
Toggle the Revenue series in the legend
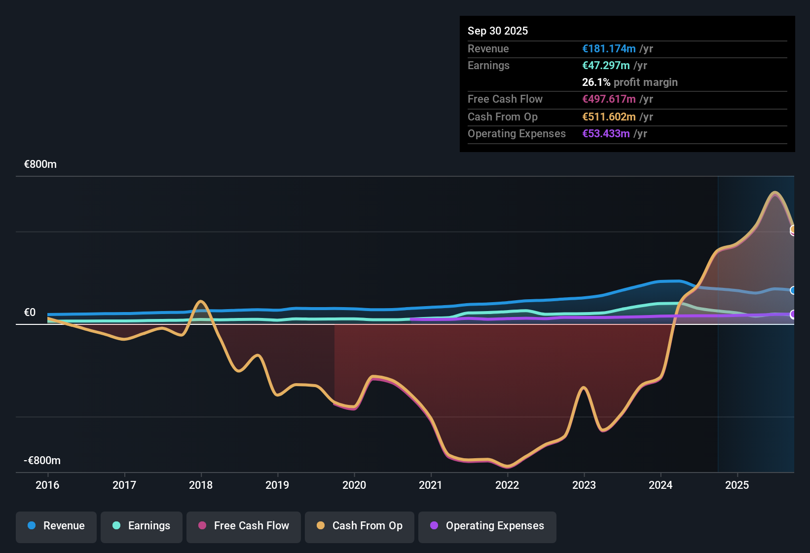pos(56,526)
